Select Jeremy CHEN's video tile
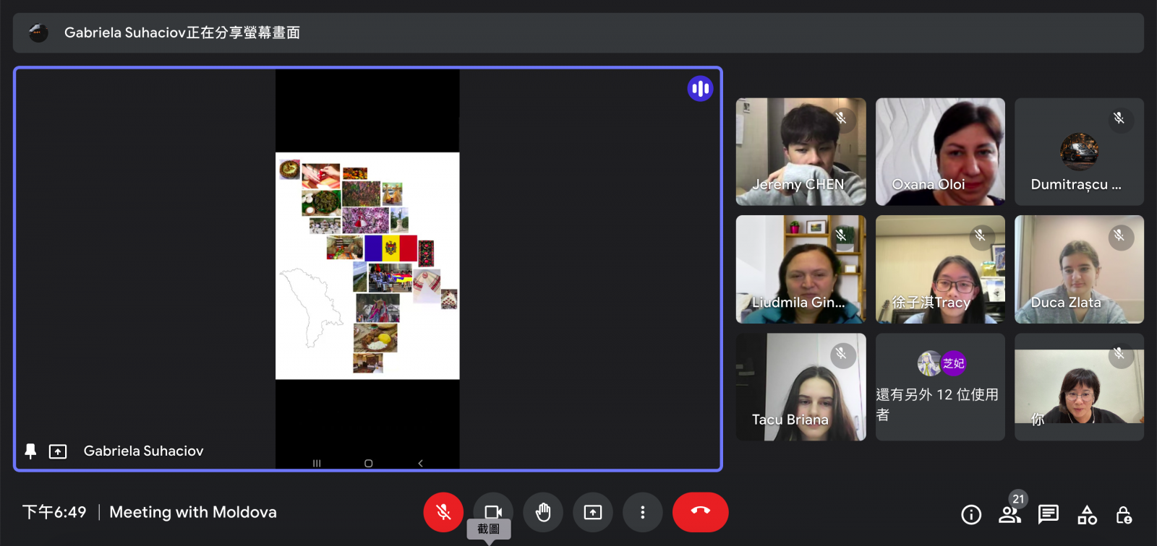Image resolution: width=1157 pixels, height=546 pixels. coord(800,152)
